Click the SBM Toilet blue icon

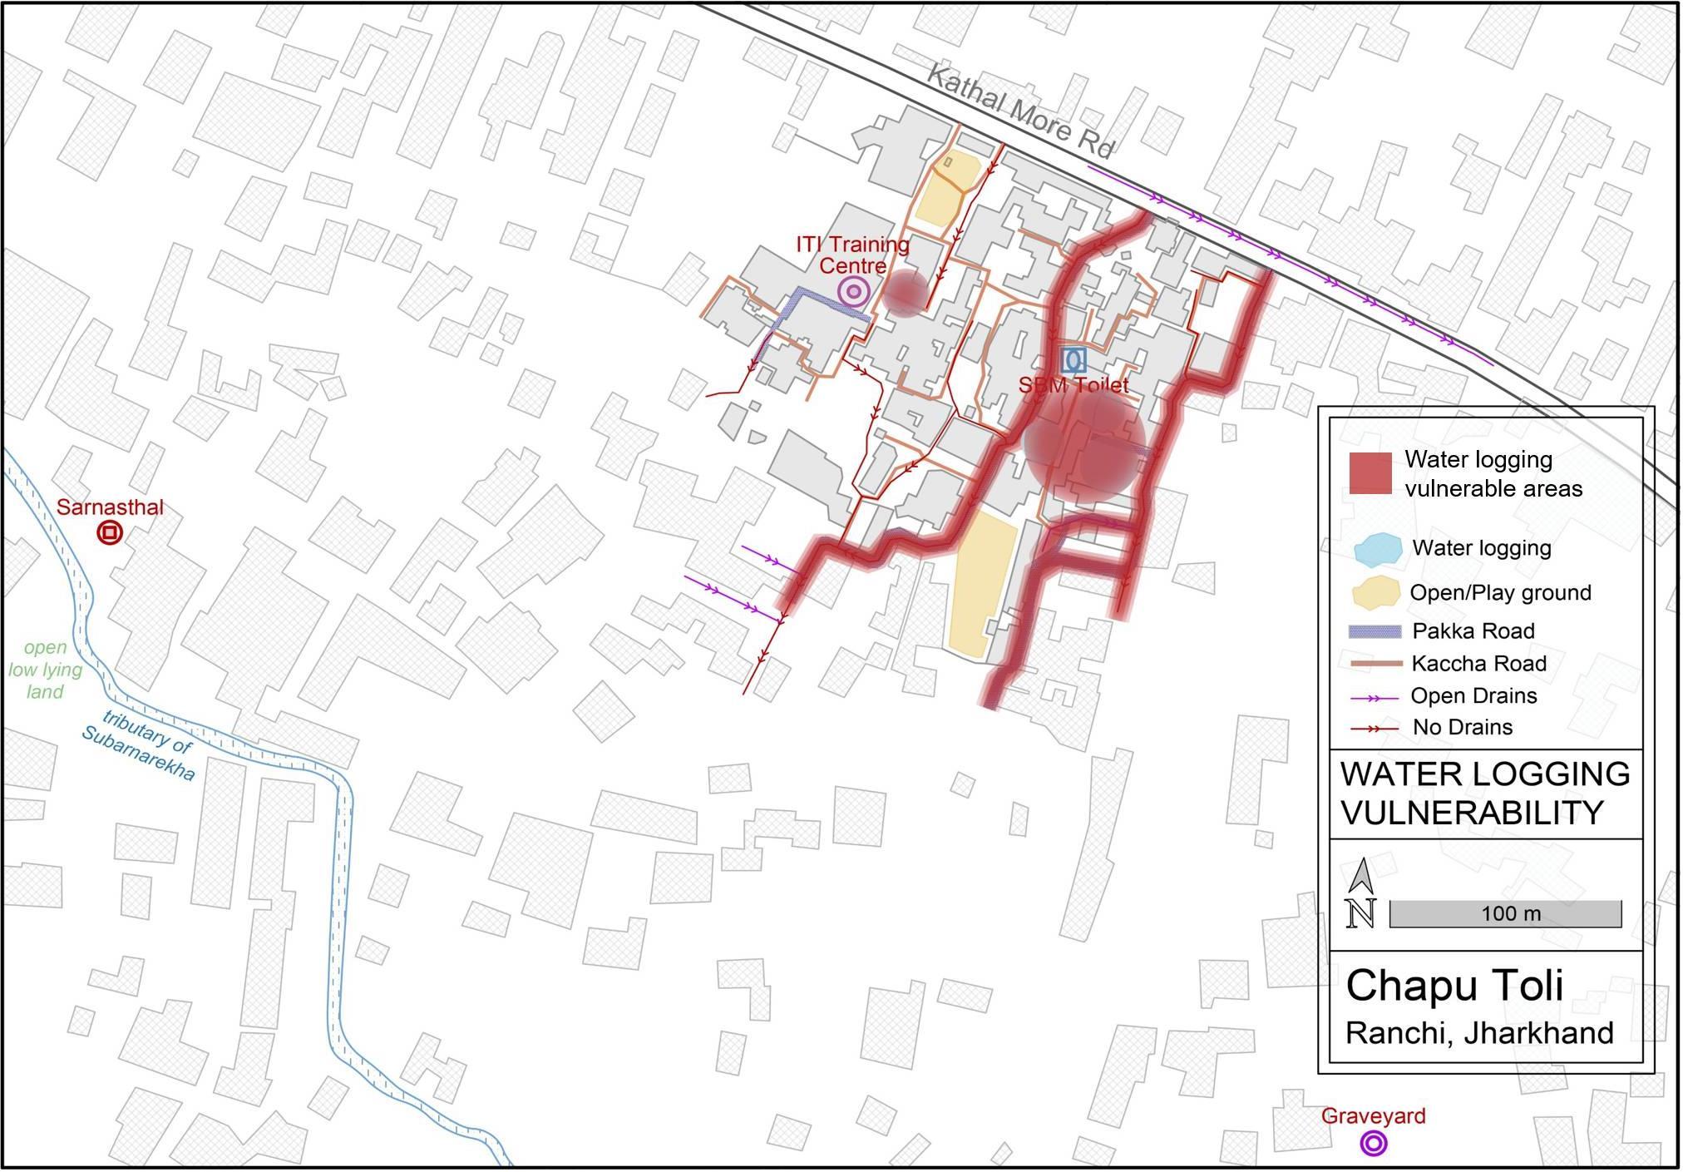[1073, 360]
